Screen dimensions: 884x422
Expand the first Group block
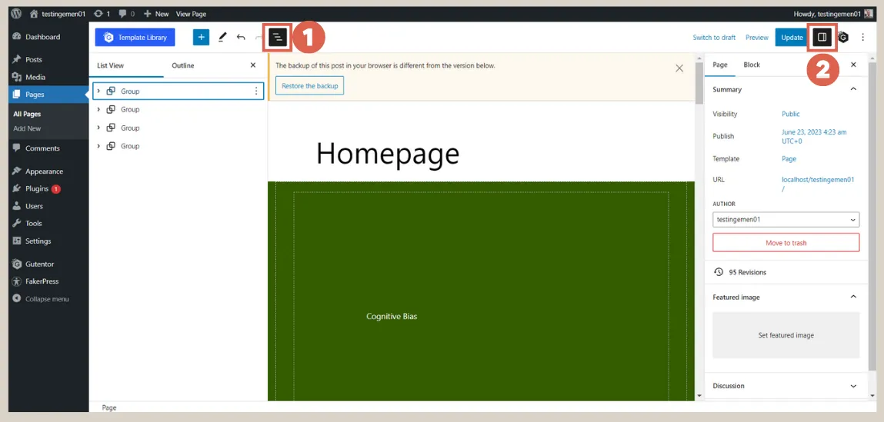pos(98,91)
